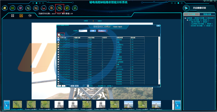Tick the checkbox of the first table row
217x112 pixels.
click(x=58, y=40)
